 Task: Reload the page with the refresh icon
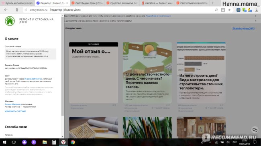pos(26,10)
